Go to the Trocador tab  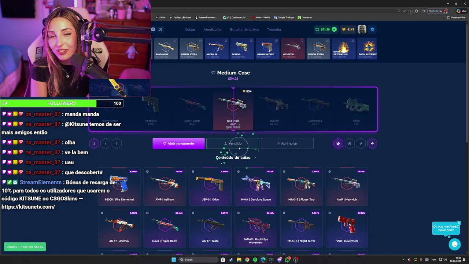coord(274,29)
